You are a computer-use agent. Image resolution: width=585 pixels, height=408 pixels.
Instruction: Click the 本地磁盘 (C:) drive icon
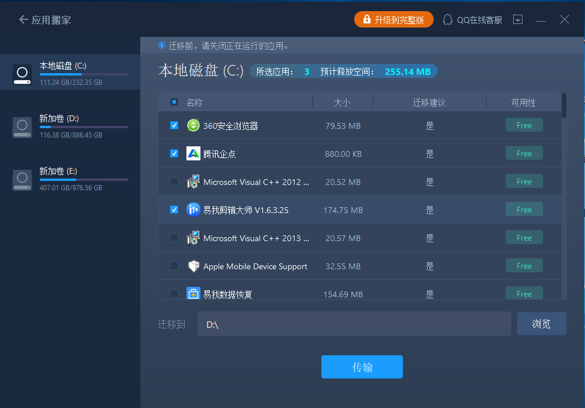pyautogui.click(x=22, y=74)
